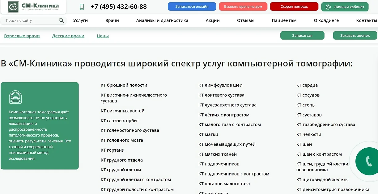Click the search magnifier icon
This screenshot has width=378, height=194.
(61, 20)
